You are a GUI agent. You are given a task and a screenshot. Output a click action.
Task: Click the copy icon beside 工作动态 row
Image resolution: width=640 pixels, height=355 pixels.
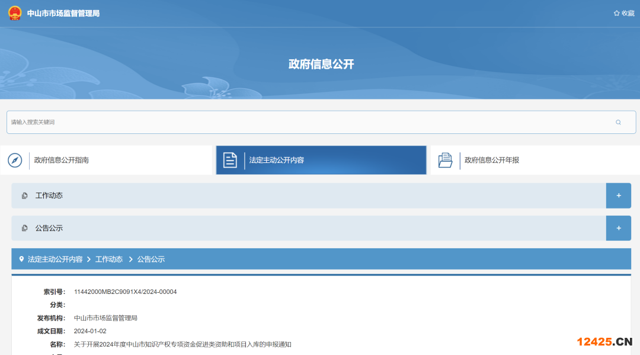pyautogui.click(x=24, y=196)
